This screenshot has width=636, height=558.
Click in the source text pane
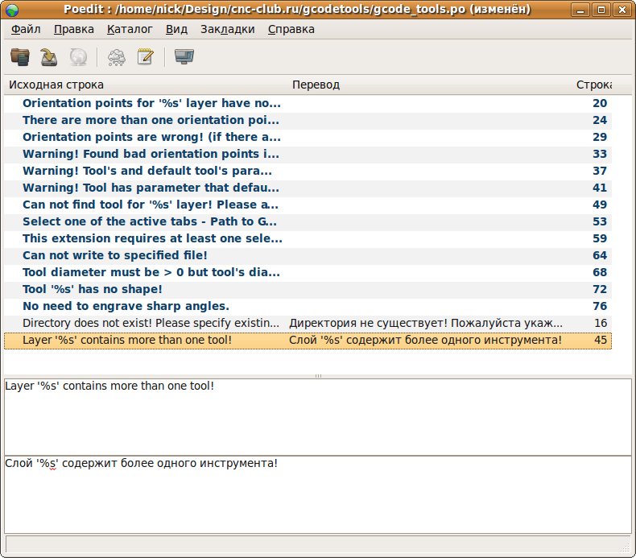[318, 417]
